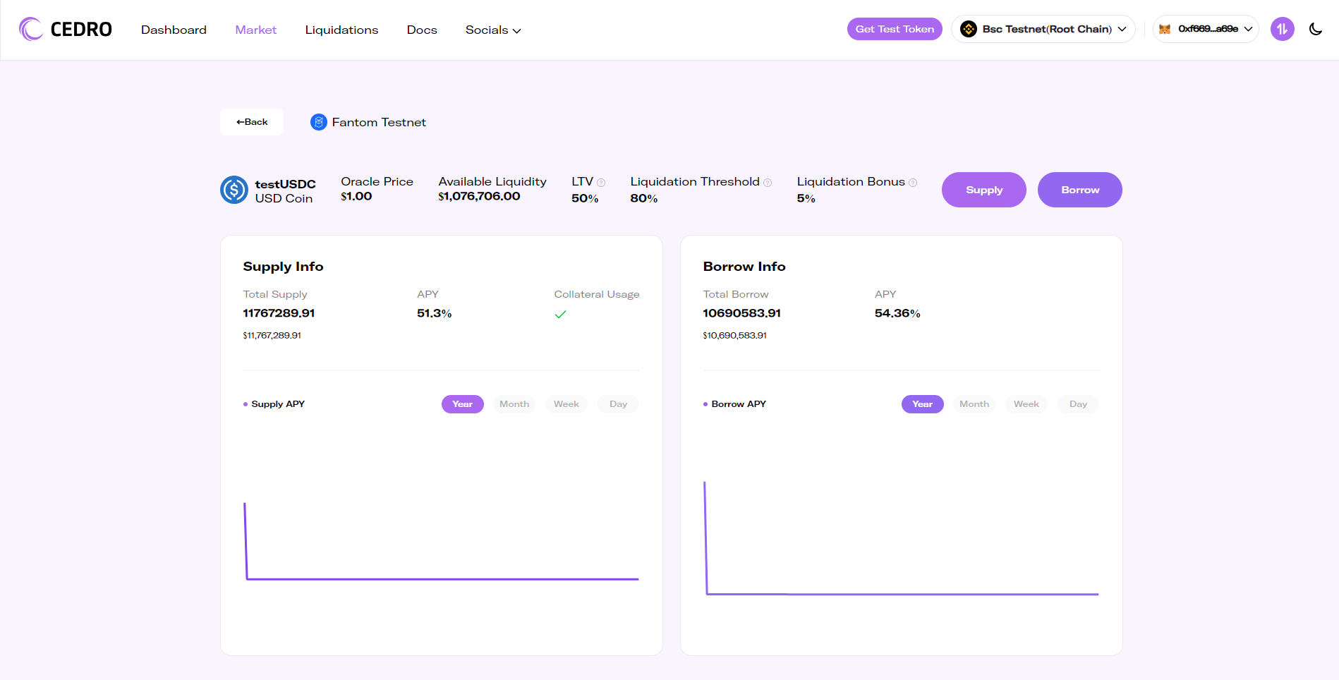
Task: Select Week range for Supply APY chart
Action: [x=566, y=404]
